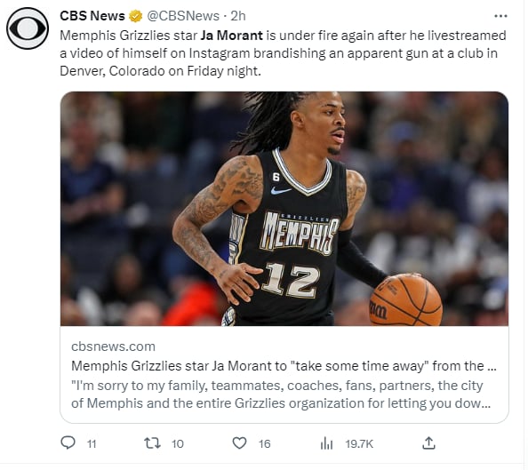Click the 2h tweet timestamp
This screenshot has height=470, width=528.
[x=238, y=16]
